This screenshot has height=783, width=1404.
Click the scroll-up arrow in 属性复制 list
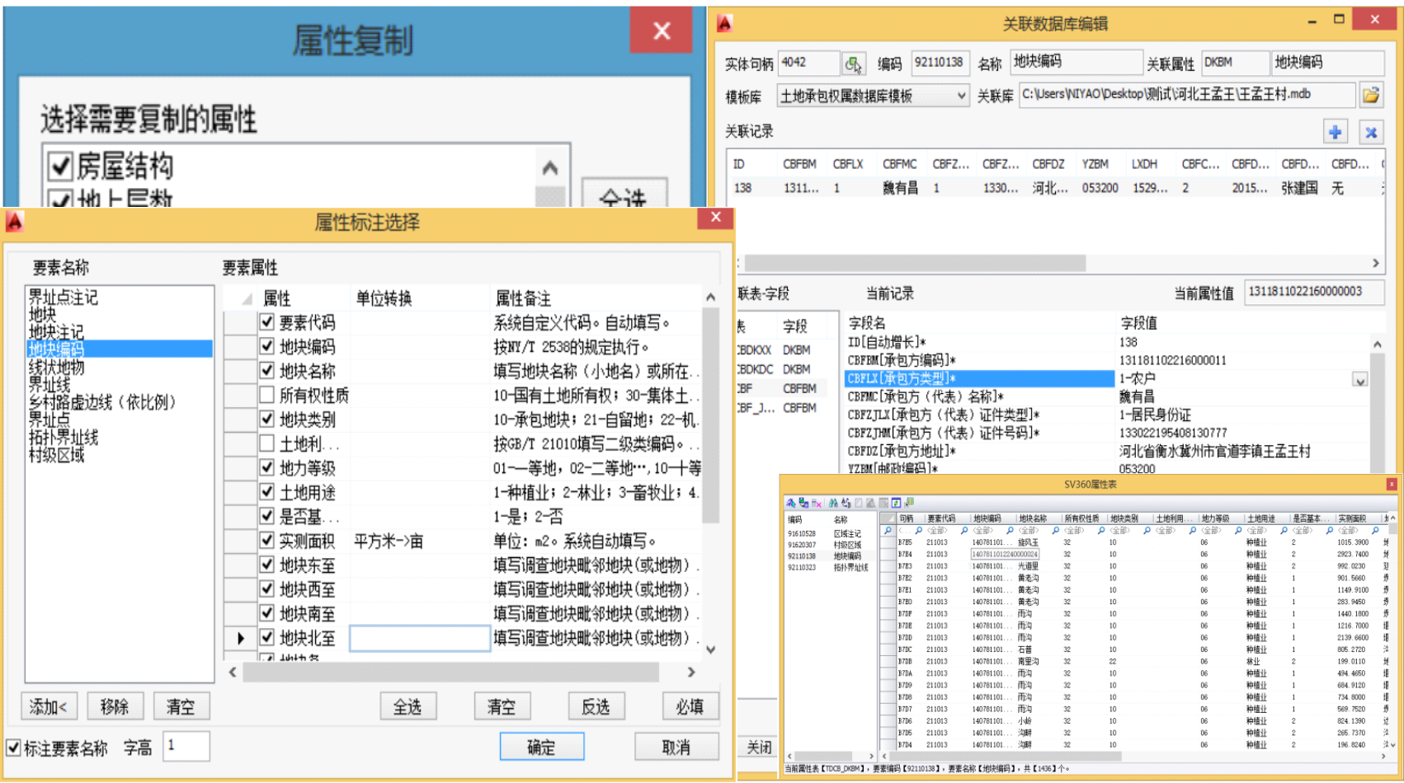coord(550,168)
